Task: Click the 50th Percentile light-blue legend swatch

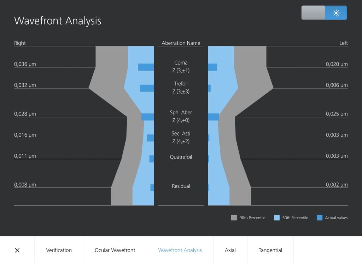Action: [277, 218]
